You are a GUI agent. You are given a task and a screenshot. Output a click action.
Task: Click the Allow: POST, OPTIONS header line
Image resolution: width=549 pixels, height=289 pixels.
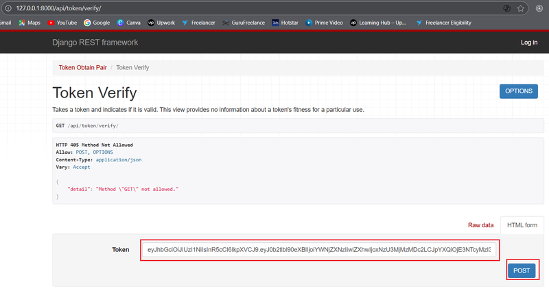[84, 152]
